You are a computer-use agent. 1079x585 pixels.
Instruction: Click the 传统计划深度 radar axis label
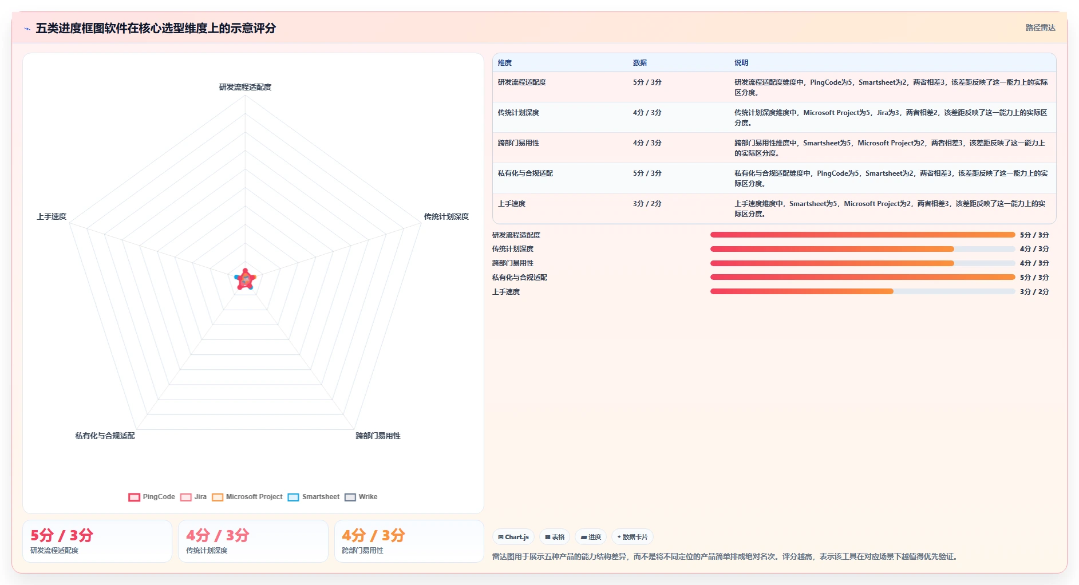(446, 216)
